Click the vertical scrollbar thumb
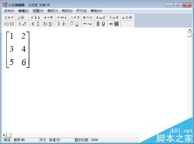The width and height of the screenshot is (194, 144). 190,35
